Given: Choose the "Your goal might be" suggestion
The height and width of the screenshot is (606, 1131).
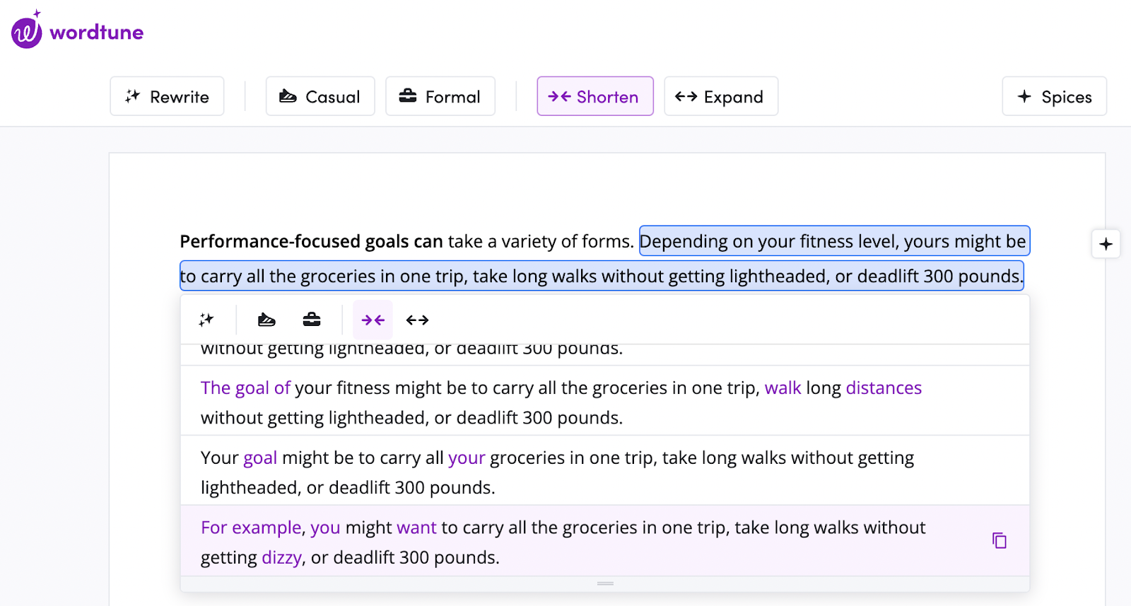Looking at the screenshot, I should tap(558, 472).
